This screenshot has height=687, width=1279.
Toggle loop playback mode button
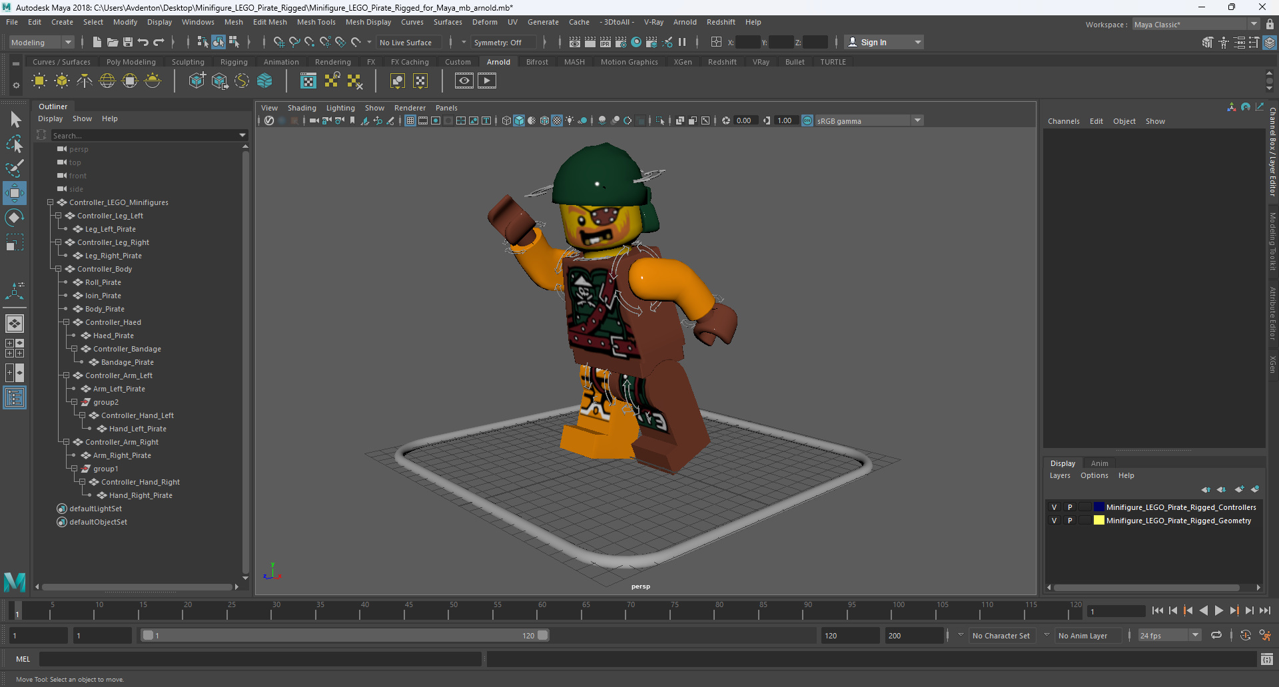point(1216,635)
